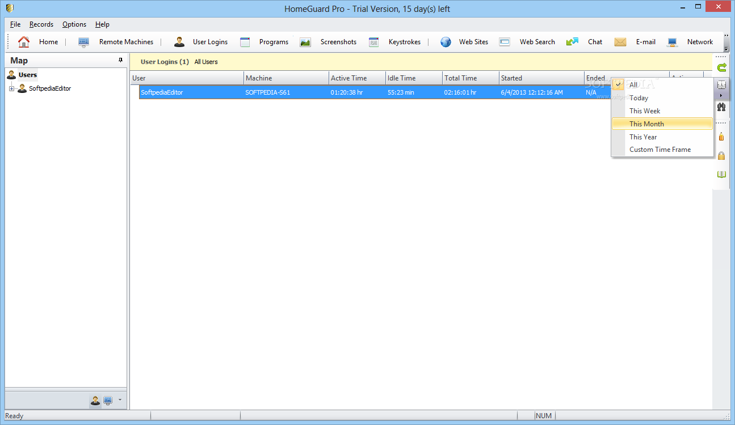Screen dimensions: 735x425
Task: Click the Remote Machines monitor icon
Action: 84,42
